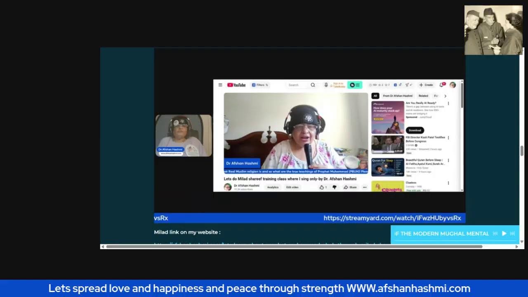Open options for Are You Really AI Ready
The height and width of the screenshot is (297, 528).
(x=448, y=104)
